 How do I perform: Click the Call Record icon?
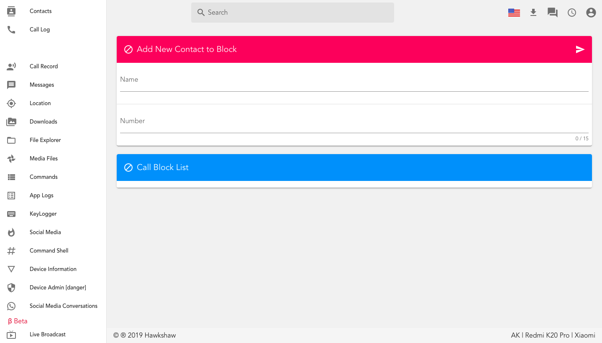(x=11, y=67)
